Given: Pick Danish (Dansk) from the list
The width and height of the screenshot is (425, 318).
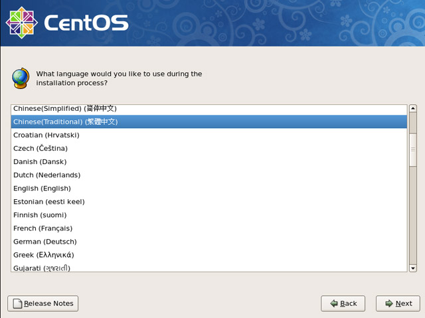Looking at the screenshot, I should tap(209, 162).
